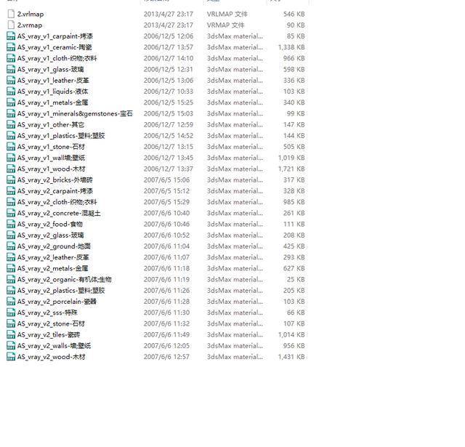
Task: Select file AS_vray_v2_plastics name
Action: tap(61, 291)
